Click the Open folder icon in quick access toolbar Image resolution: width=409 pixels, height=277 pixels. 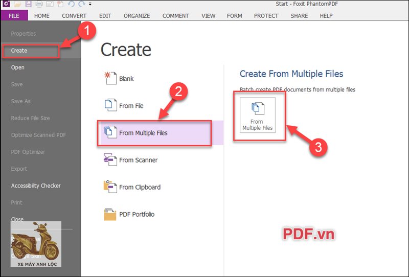click(x=17, y=4)
